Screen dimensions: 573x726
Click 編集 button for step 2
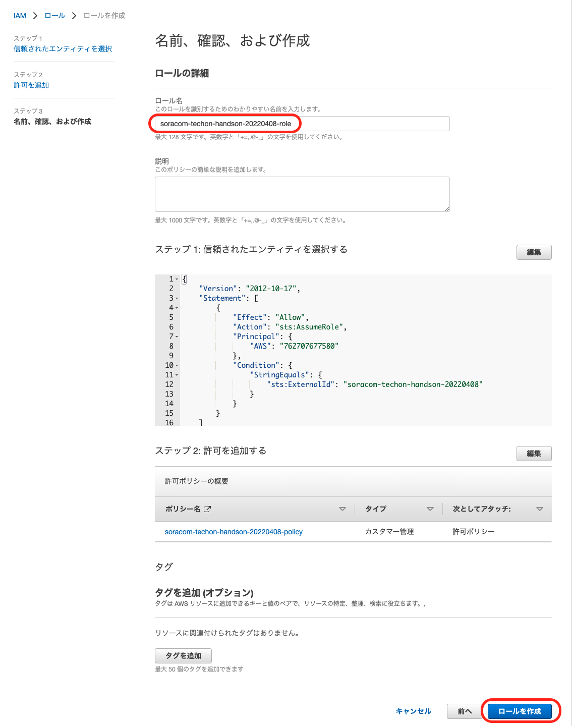click(x=534, y=454)
